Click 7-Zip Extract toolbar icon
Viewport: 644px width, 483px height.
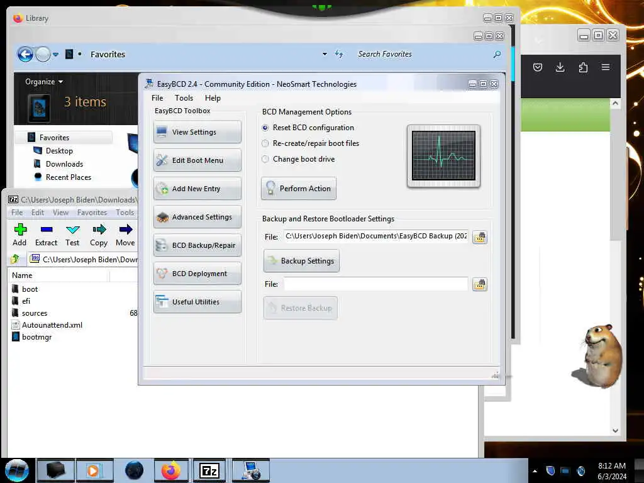(x=46, y=235)
